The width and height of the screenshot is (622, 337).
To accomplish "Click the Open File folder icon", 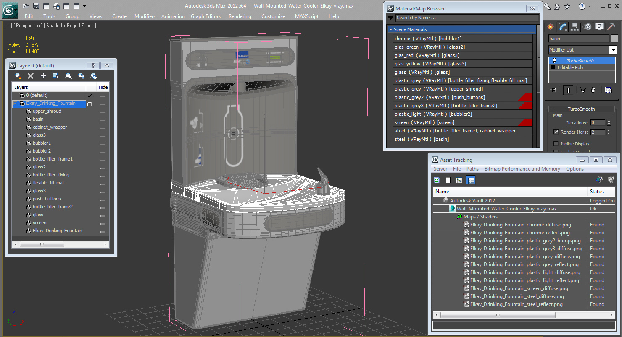I will [x=26, y=6].
